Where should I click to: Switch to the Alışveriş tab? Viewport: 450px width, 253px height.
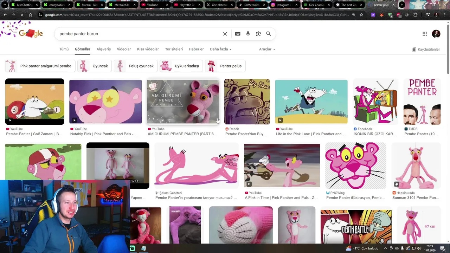104,49
